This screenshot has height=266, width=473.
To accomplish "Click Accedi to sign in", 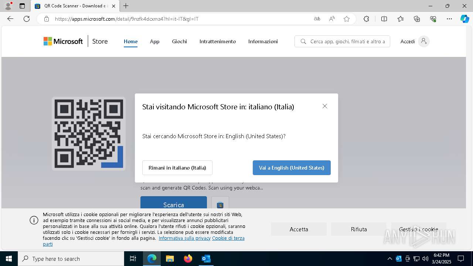I will 408,41.
